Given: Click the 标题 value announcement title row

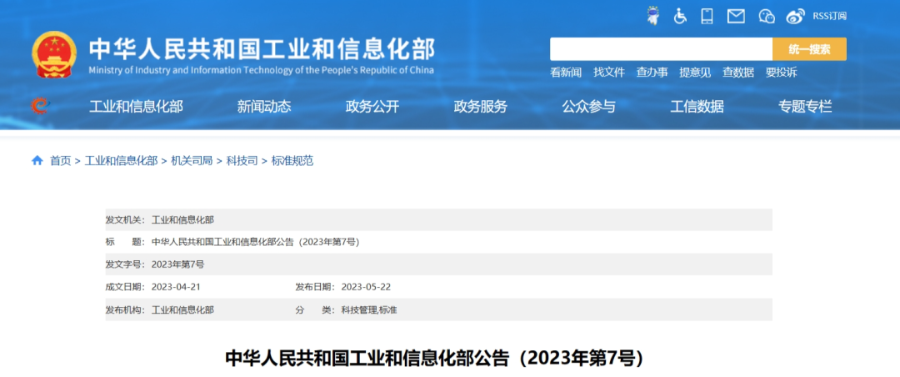Looking at the screenshot, I should (256, 243).
